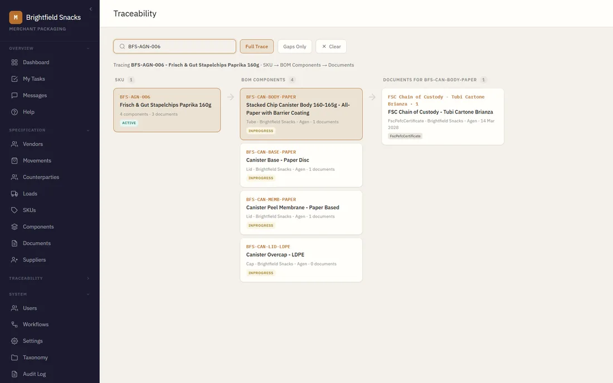Image resolution: width=613 pixels, height=383 pixels.
Task: Click the Movements box icon
Action: pyautogui.click(x=14, y=160)
